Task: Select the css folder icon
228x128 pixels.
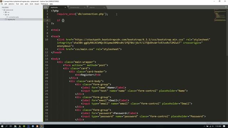Action: click(6, 12)
